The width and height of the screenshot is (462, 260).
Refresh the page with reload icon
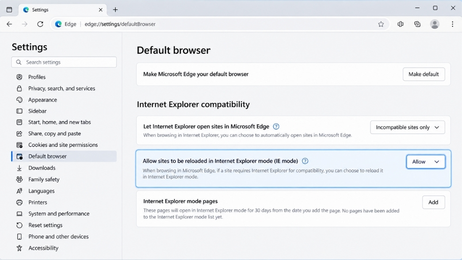[40, 24]
